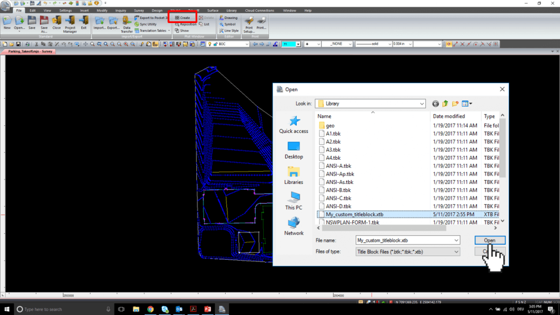Click the first magnifier zoom toolbar icon
The width and height of the screenshot is (560, 315).
click(92, 44)
